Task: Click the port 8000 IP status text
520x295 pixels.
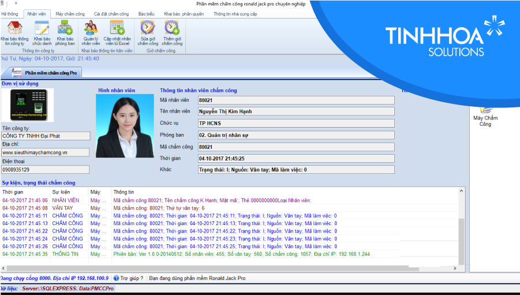Action: 54,278
